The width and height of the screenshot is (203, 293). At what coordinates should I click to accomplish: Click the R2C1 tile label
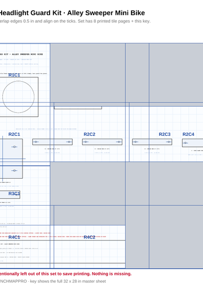point(14,134)
